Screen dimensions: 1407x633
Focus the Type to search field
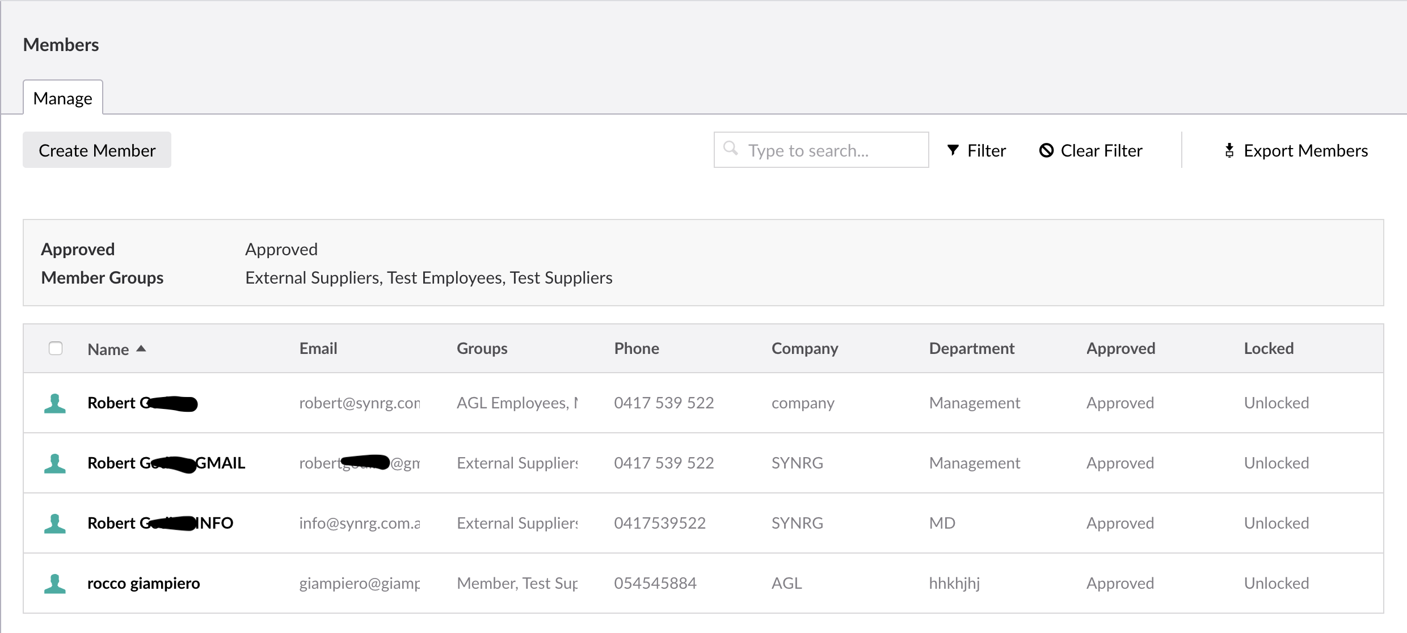click(x=821, y=150)
